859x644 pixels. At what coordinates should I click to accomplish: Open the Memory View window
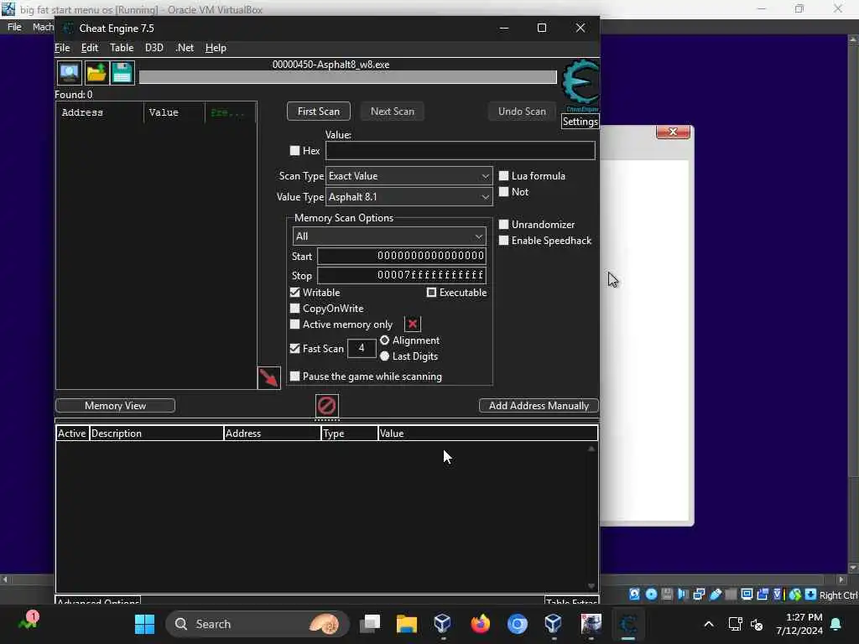[x=115, y=406]
